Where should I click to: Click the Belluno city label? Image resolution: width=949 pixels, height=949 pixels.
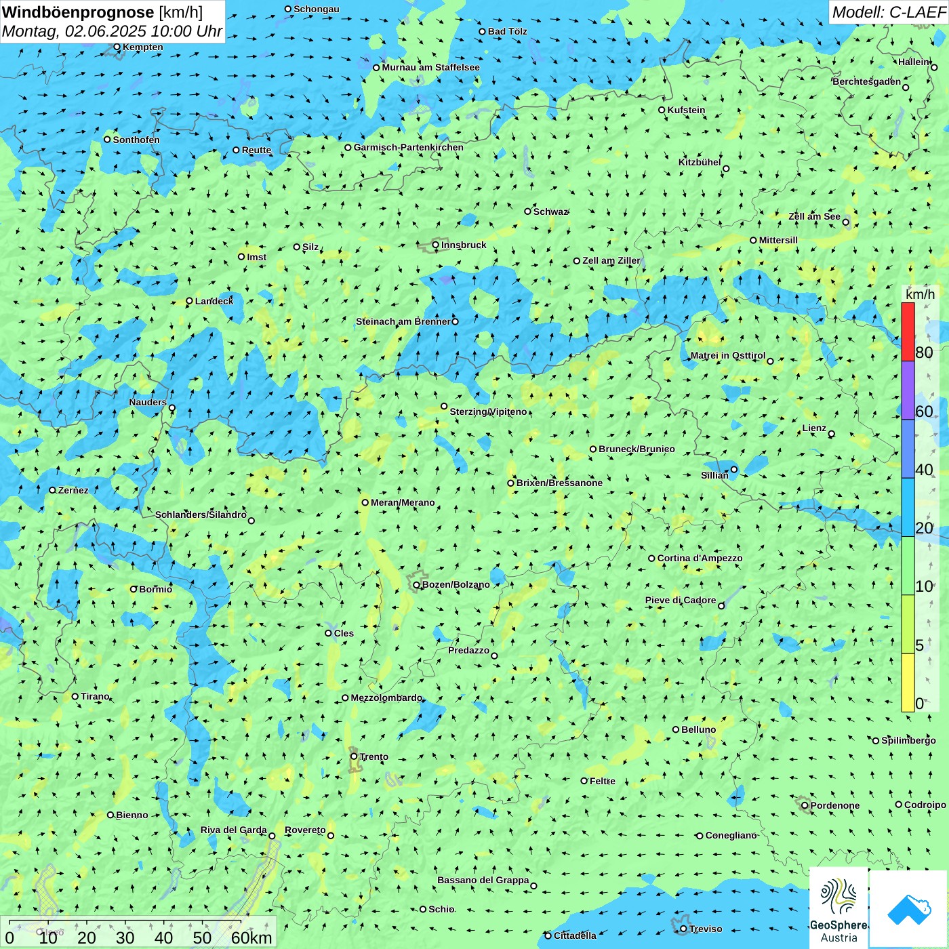click(x=698, y=729)
